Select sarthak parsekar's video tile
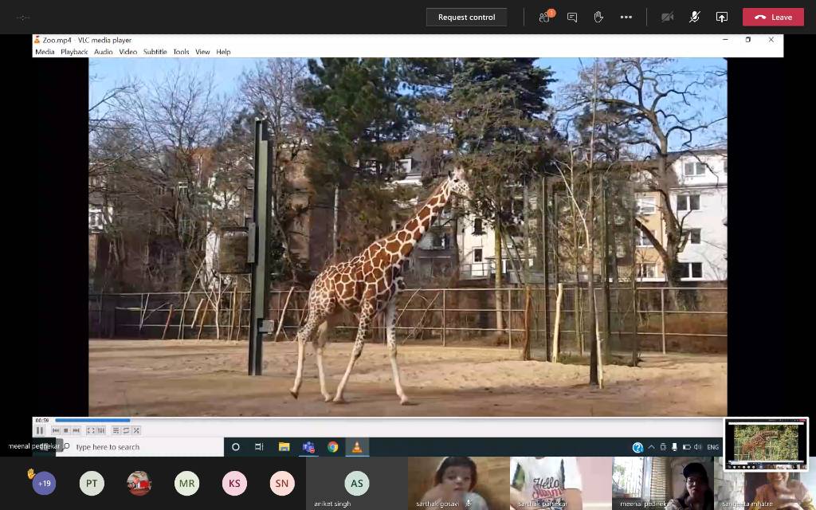The height and width of the screenshot is (510, 816). 560,484
